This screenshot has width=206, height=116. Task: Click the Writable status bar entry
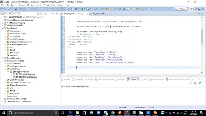(x=122, y=107)
